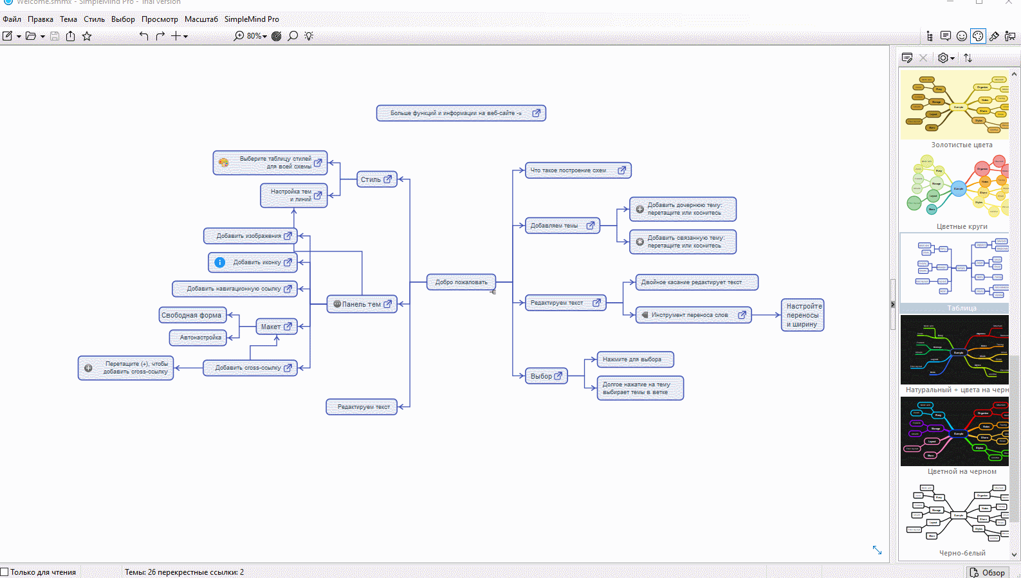Click the sort up-down arrows icon
This screenshot has height=578, width=1021.
coord(968,58)
